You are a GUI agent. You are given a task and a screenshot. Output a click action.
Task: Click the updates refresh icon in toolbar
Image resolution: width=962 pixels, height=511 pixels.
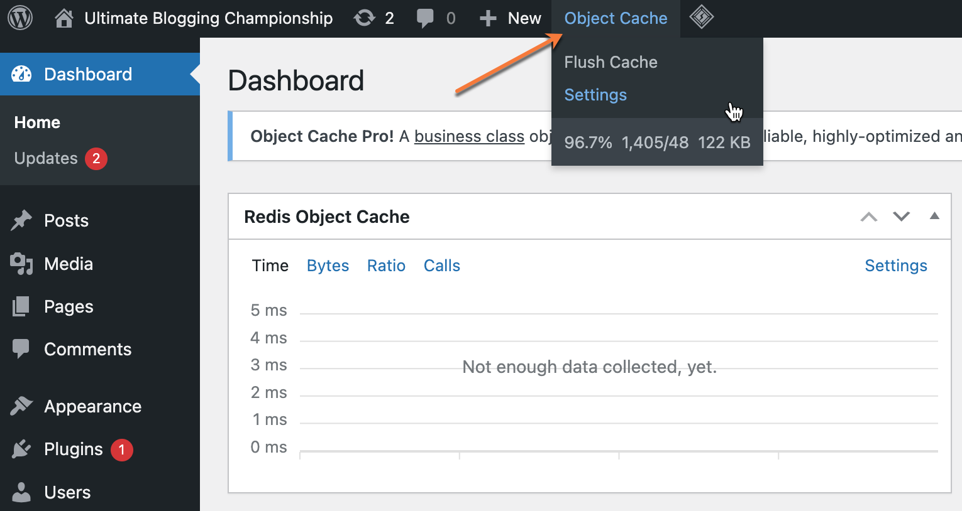point(365,18)
